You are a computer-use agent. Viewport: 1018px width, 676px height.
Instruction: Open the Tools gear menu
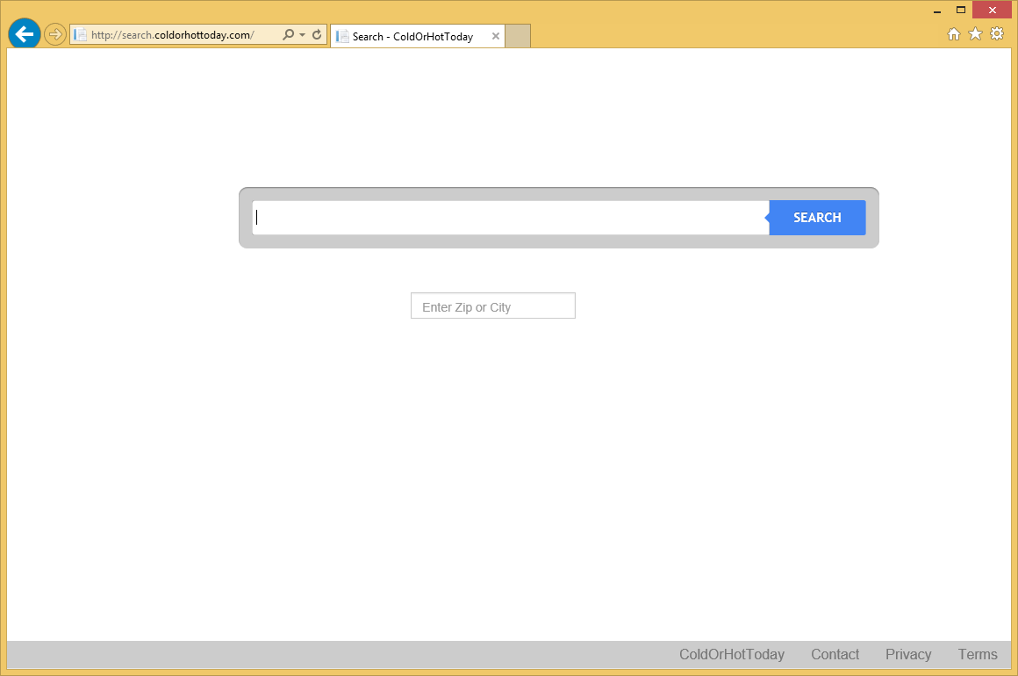tap(997, 34)
